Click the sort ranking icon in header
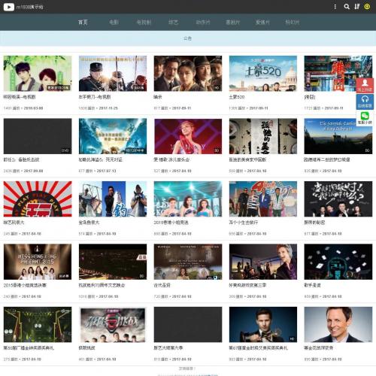The image size is (376, 376). pyautogui.click(x=357, y=7)
